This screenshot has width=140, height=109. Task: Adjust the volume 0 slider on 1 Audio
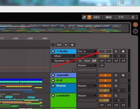105,56
